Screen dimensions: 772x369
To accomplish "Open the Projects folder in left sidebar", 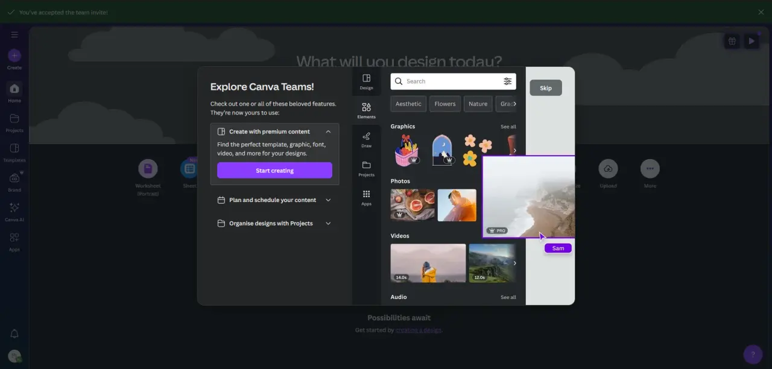I will [x=14, y=118].
